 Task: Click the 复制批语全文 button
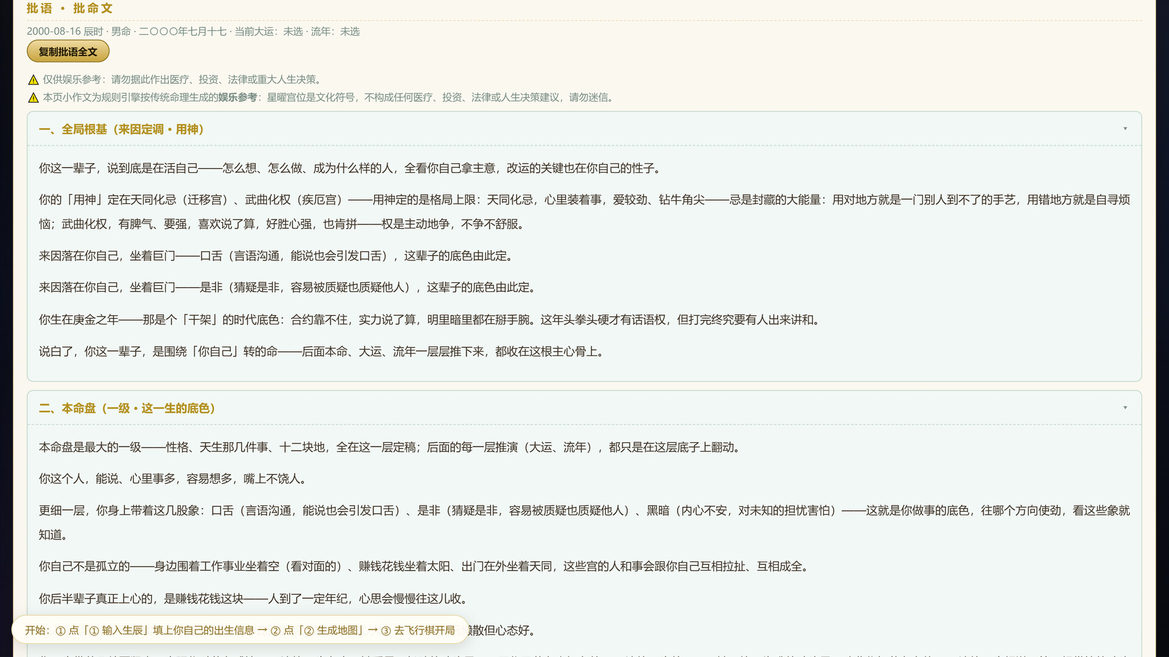click(x=68, y=52)
